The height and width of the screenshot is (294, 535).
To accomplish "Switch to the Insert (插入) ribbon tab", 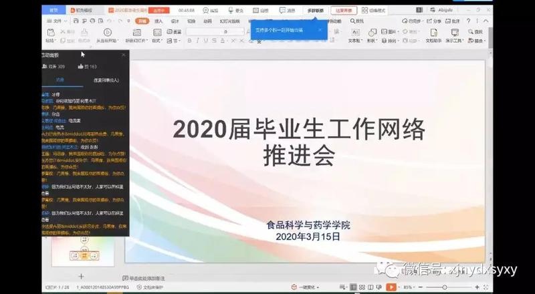I will (158, 21).
